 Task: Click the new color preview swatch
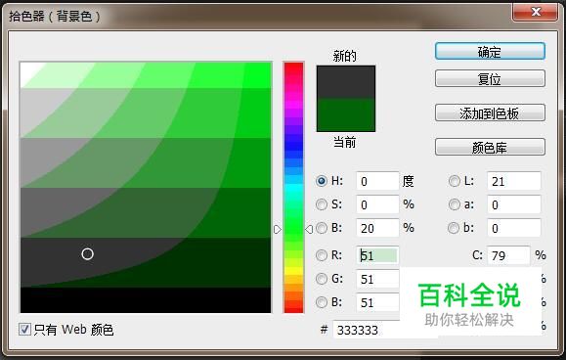[346, 82]
